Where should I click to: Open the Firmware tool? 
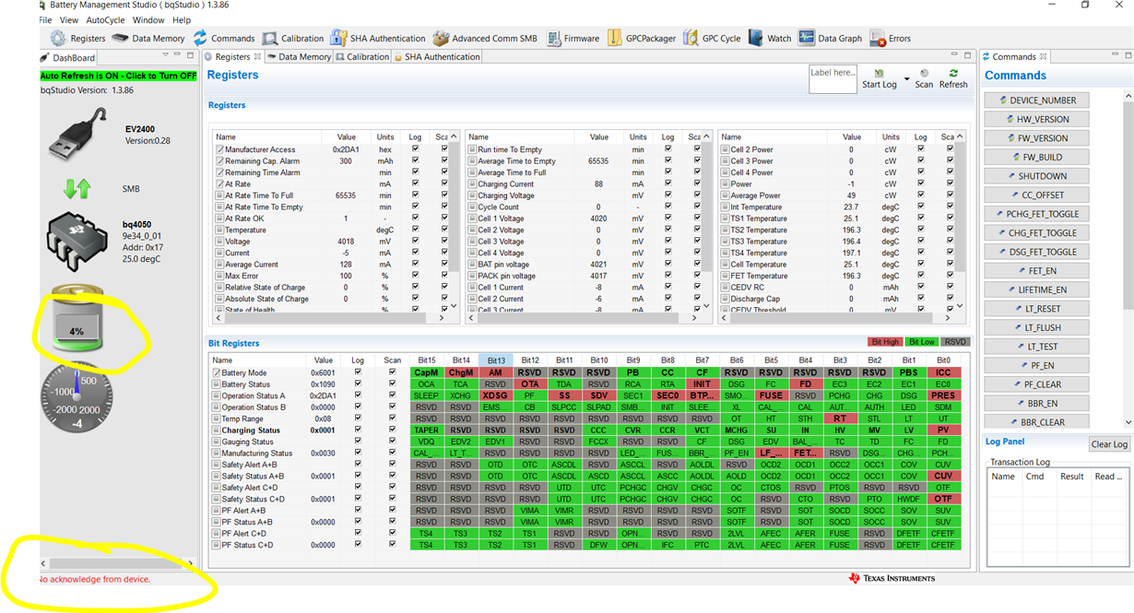click(573, 39)
